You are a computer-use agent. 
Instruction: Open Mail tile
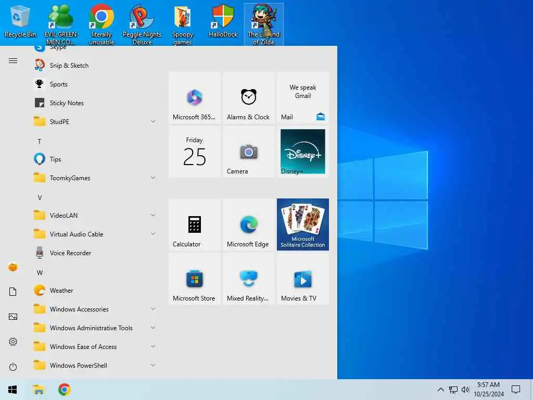coord(303,97)
